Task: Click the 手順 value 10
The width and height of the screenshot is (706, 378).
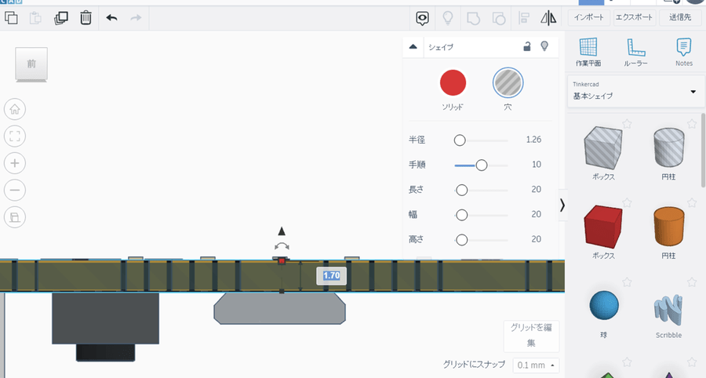Action: tap(537, 164)
